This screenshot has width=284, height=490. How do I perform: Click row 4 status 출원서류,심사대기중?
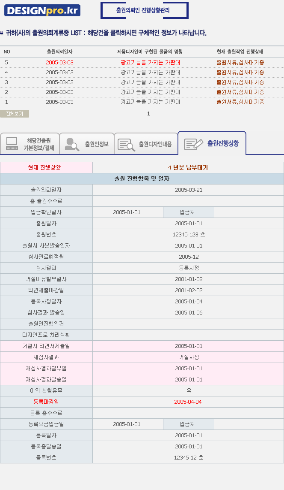(x=240, y=72)
